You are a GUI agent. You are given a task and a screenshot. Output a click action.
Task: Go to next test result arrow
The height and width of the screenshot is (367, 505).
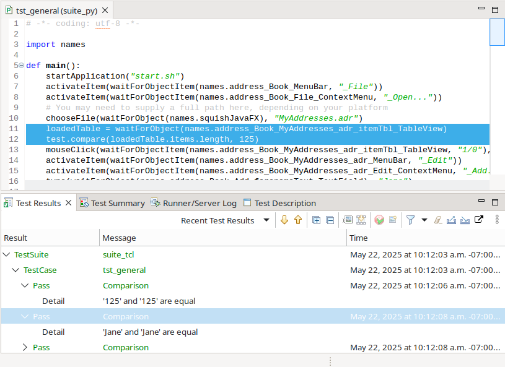click(x=284, y=220)
